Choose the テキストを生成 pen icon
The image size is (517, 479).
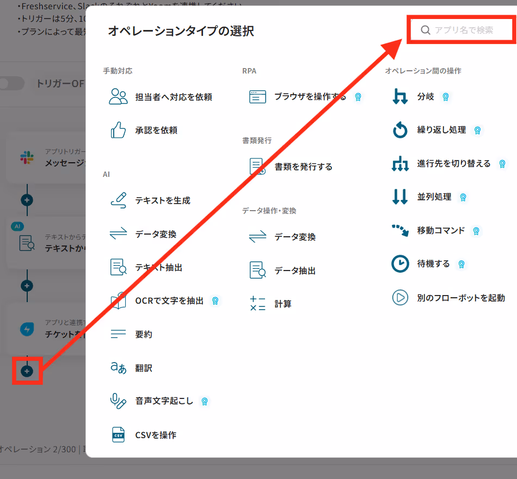(x=119, y=200)
